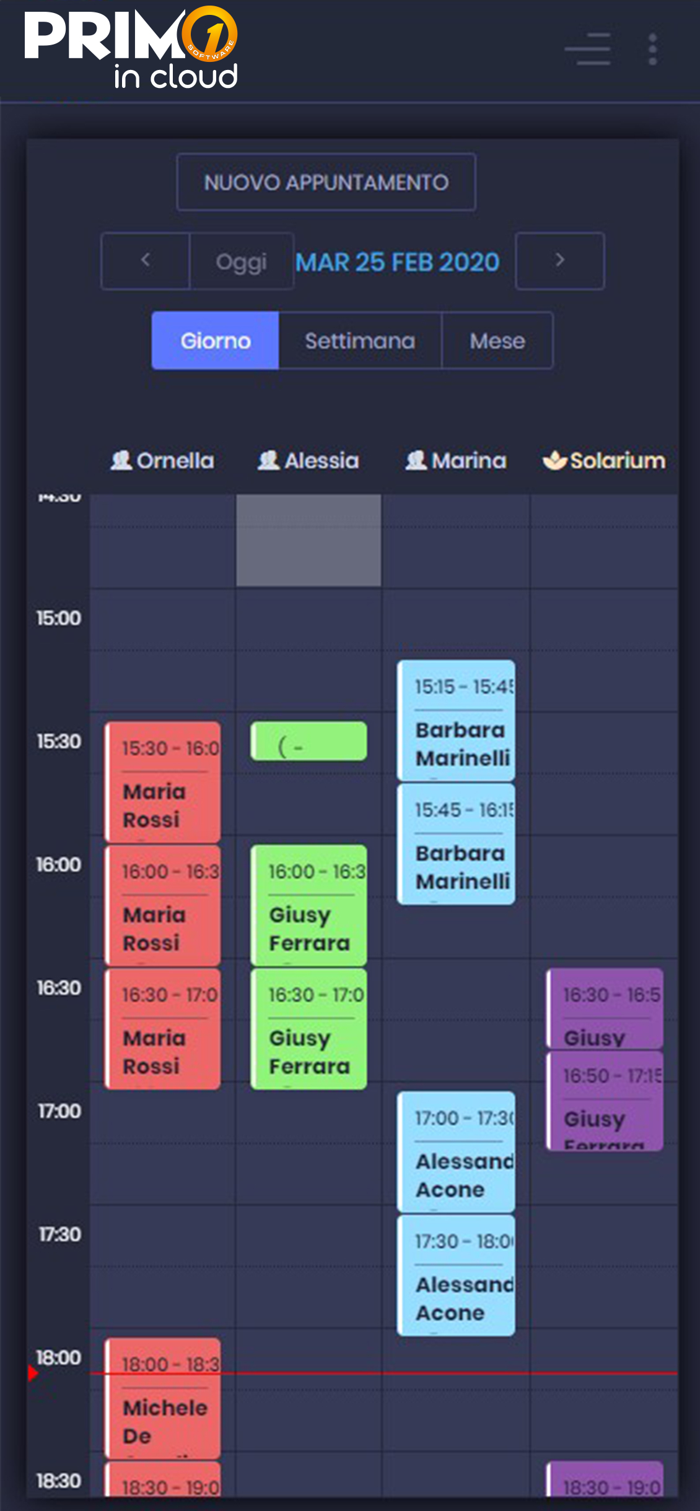The image size is (700, 1511).
Task: Open Giusy Ferrara 16:00 green appointment
Action: pos(308,905)
